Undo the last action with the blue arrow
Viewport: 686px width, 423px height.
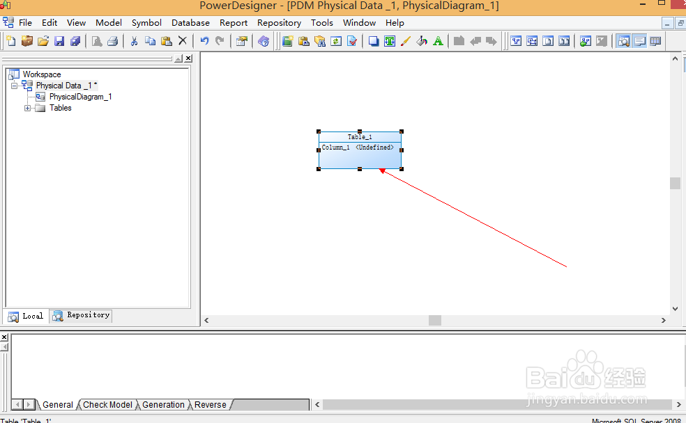(x=204, y=41)
